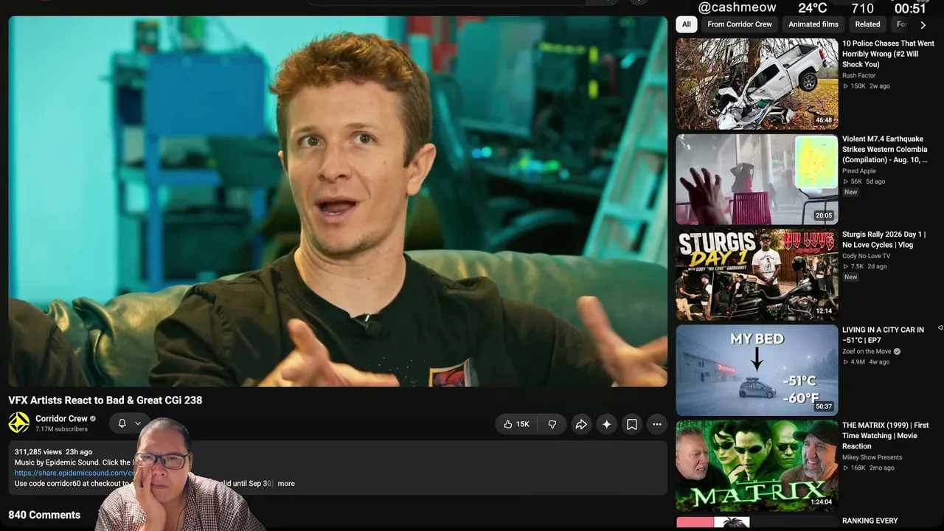Click the 12:14 duration badge
The width and height of the screenshot is (944, 531).
tap(824, 311)
